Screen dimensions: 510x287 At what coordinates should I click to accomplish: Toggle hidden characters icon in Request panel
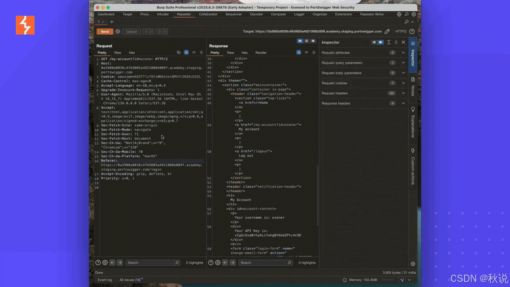point(178,52)
